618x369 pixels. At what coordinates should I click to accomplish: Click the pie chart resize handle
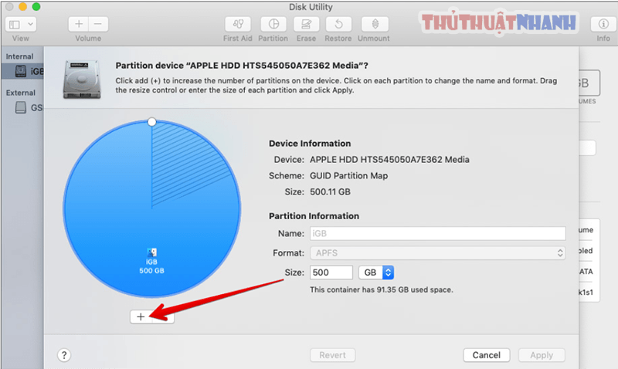(151, 122)
